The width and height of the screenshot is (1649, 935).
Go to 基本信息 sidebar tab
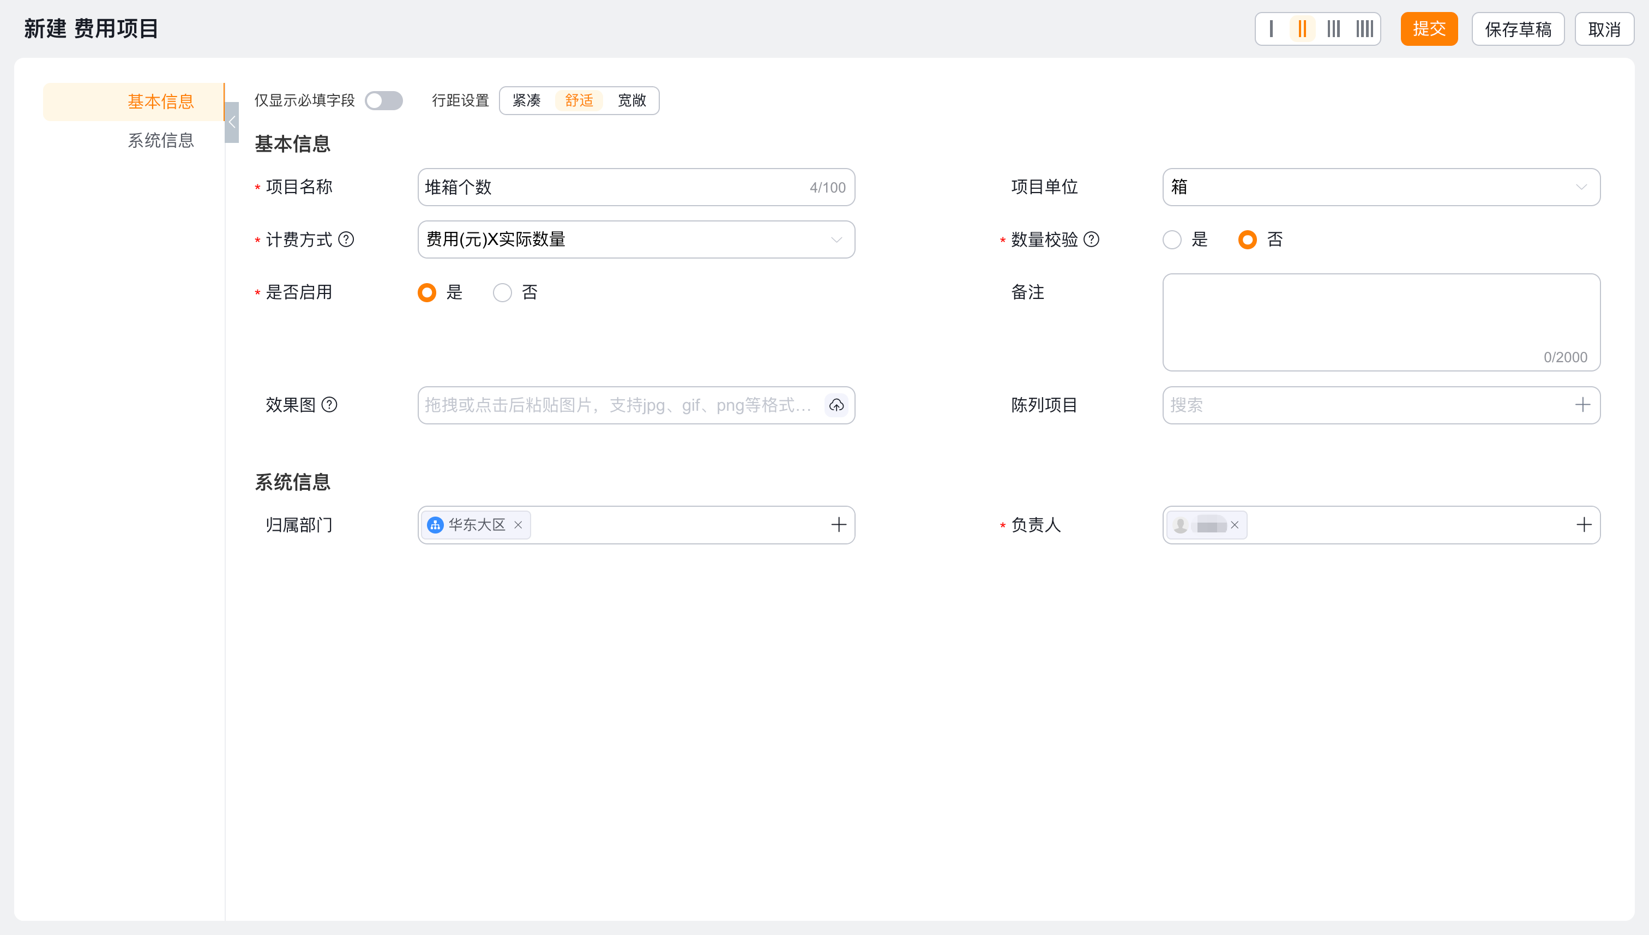click(134, 101)
